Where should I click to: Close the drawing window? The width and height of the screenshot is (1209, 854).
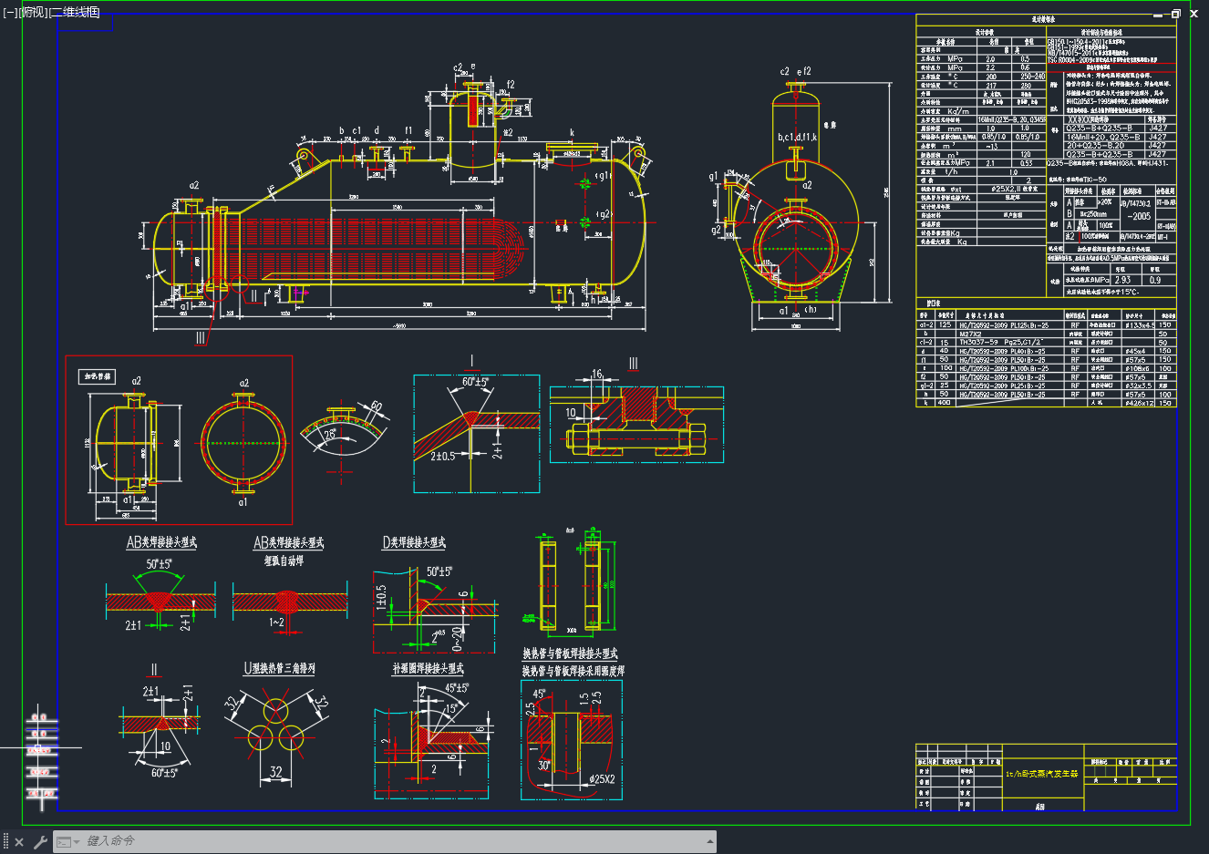[x=1194, y=14]
